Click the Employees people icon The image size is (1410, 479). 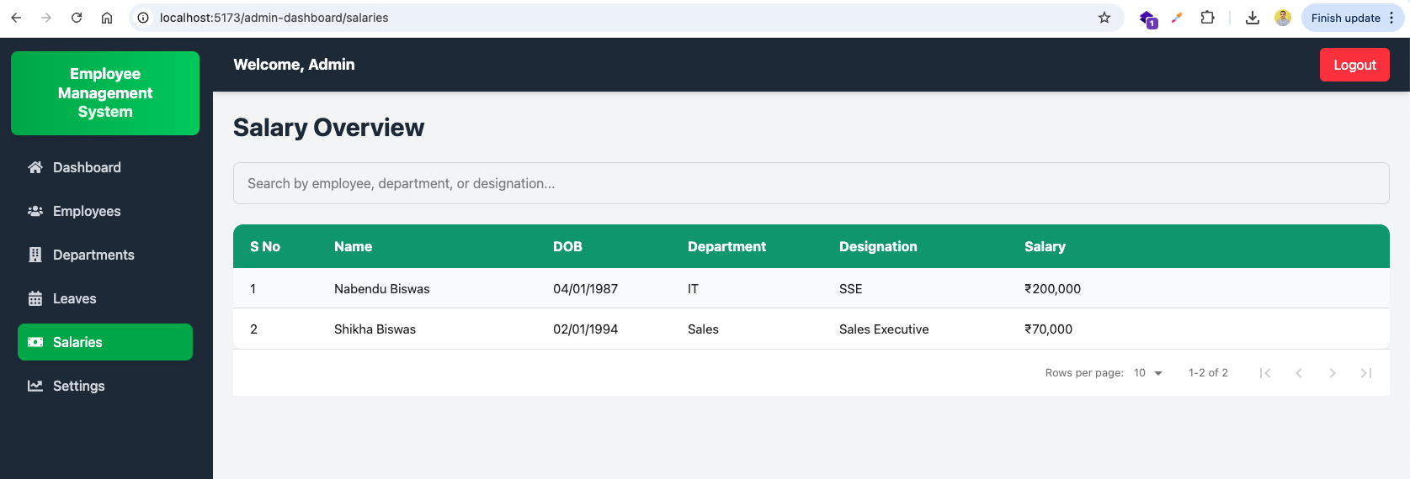point(35,211)
